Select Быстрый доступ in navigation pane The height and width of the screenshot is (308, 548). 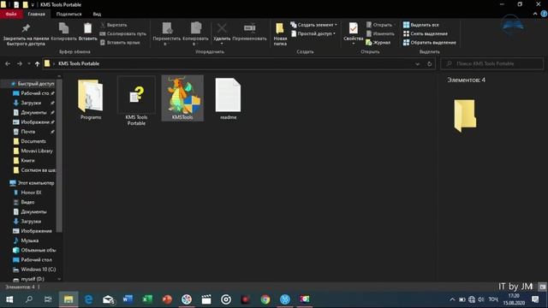pos(32,84)
